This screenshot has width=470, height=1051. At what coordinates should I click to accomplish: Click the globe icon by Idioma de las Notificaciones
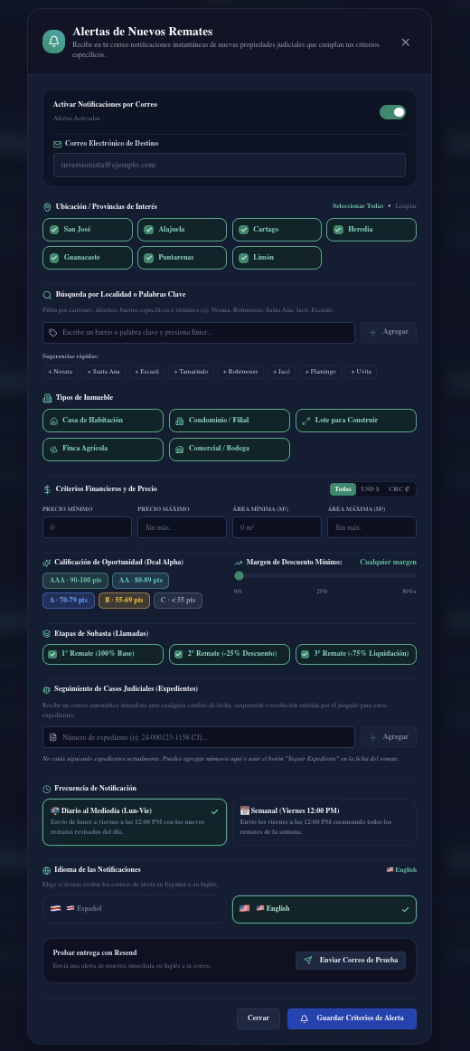coord(47,870)
